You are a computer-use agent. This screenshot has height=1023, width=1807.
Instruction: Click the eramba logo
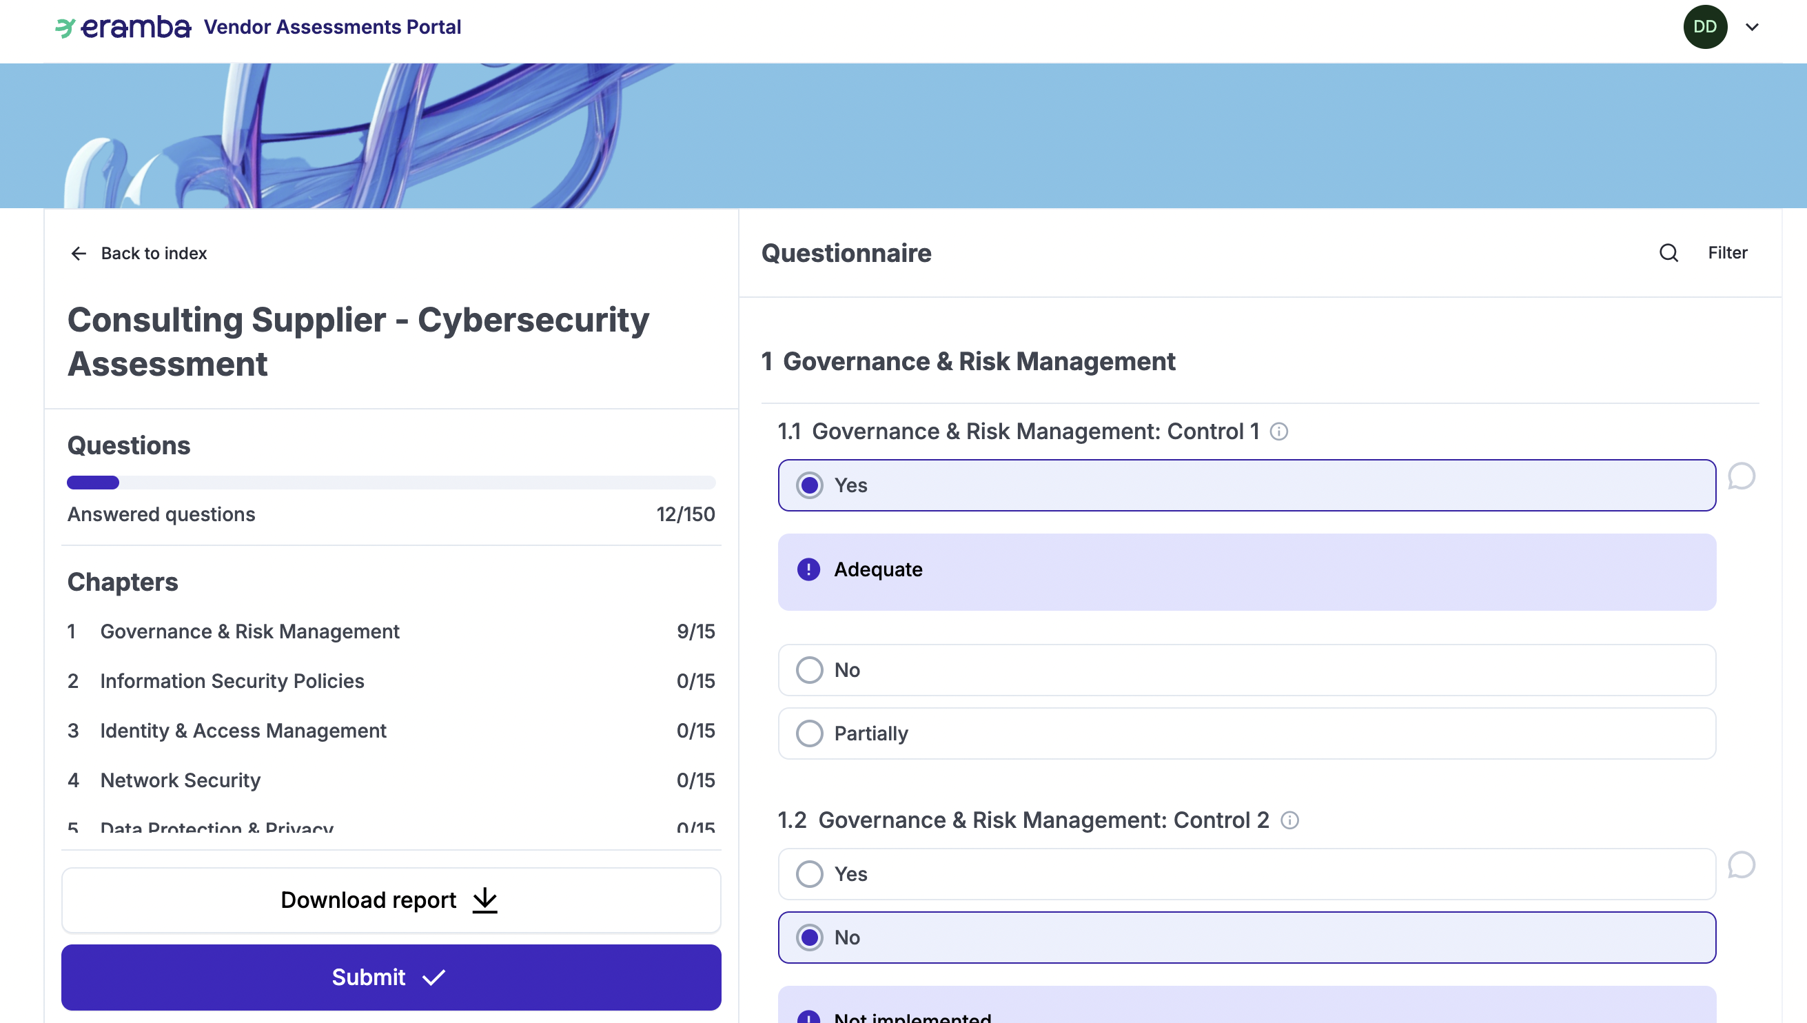(x=123, y=28)
